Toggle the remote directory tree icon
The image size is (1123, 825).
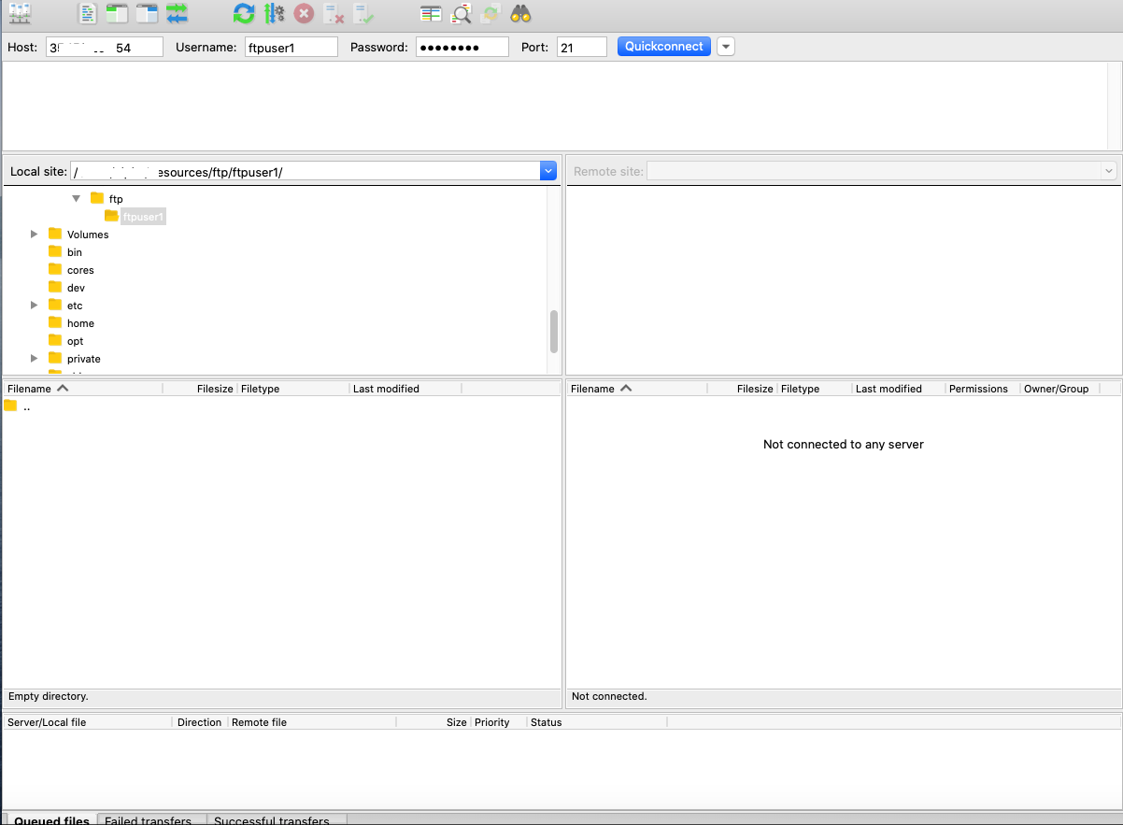pos(147,14)
